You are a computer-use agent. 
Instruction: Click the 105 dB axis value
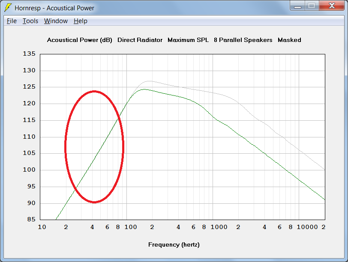[x=29, y=153]
